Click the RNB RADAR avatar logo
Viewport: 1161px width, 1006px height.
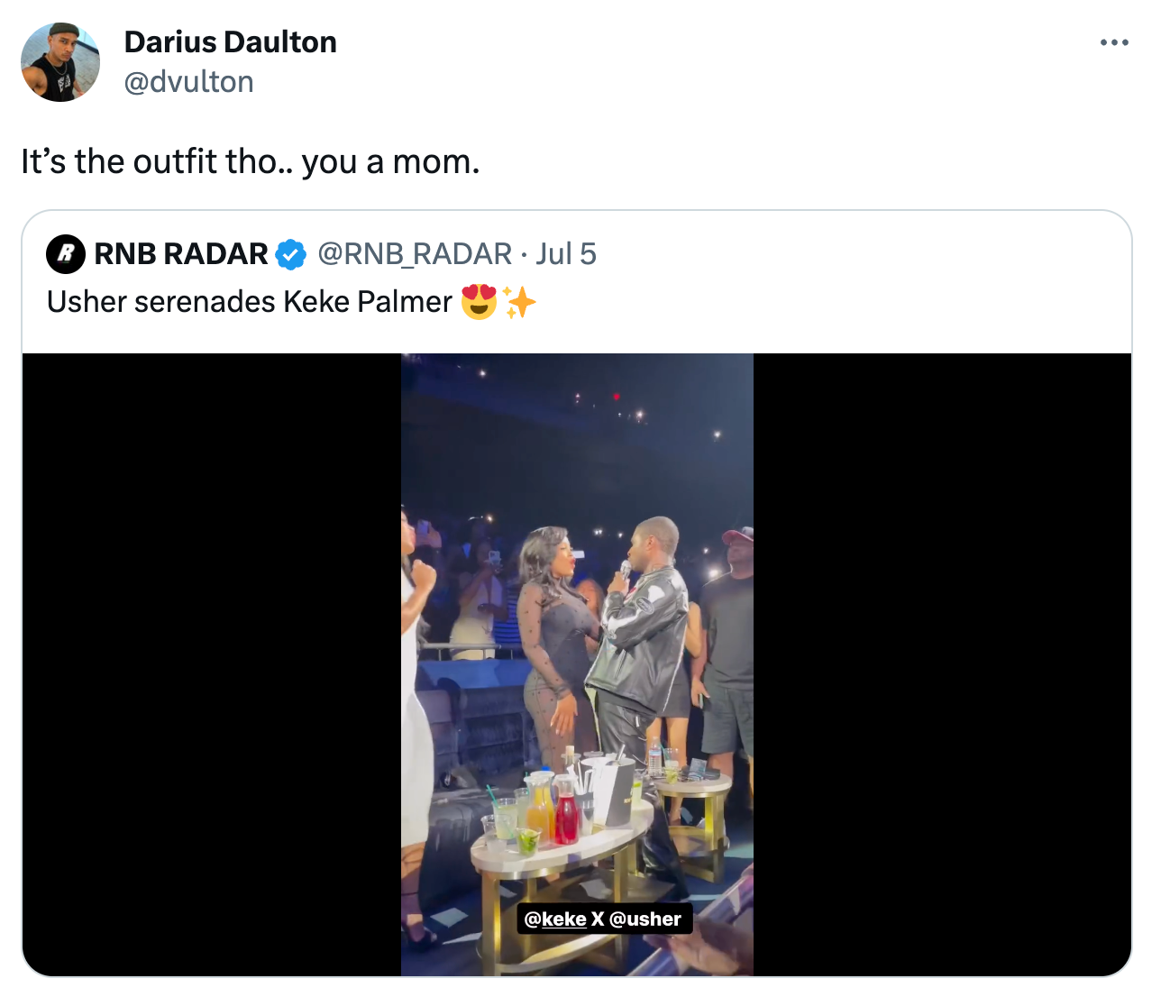tap(64, 253)
